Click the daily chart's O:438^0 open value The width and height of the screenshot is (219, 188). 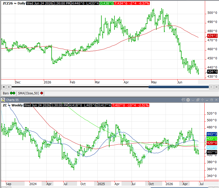[107, 3]
